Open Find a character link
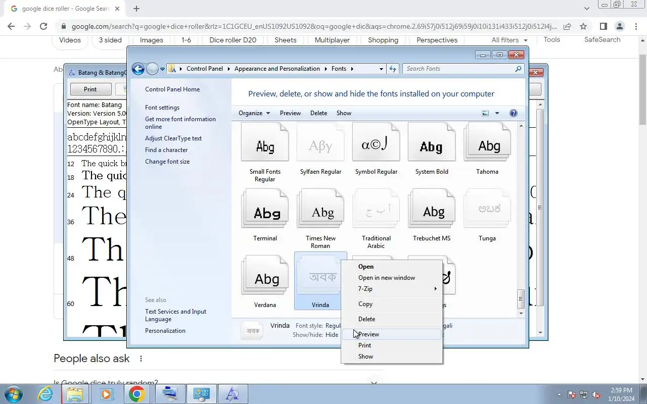647x404 pixels. click(x=166, y=150)
